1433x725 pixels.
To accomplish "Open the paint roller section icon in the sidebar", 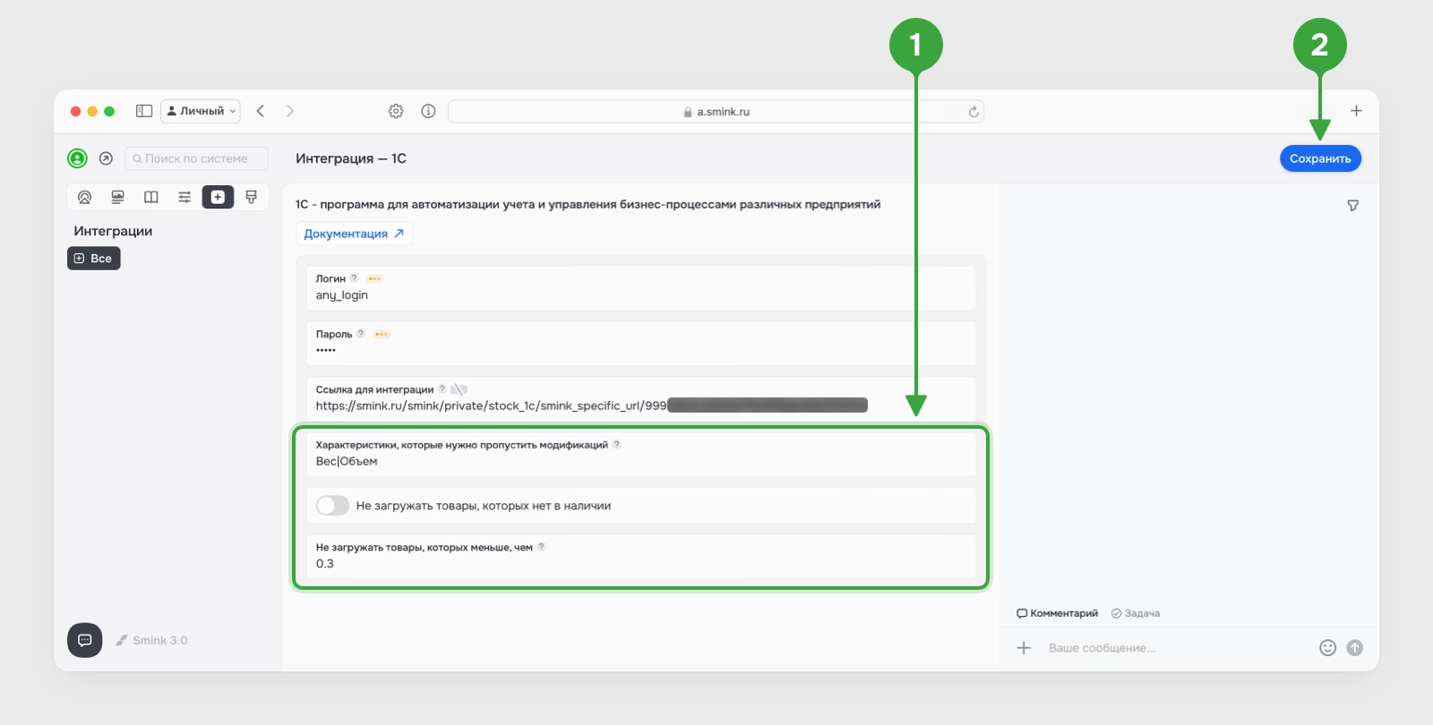I will point(252,197).
